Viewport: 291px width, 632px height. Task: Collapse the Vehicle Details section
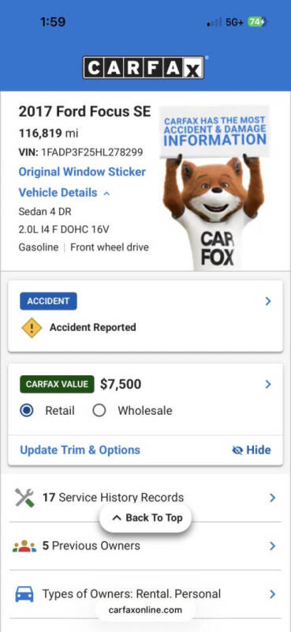(65, 193)
